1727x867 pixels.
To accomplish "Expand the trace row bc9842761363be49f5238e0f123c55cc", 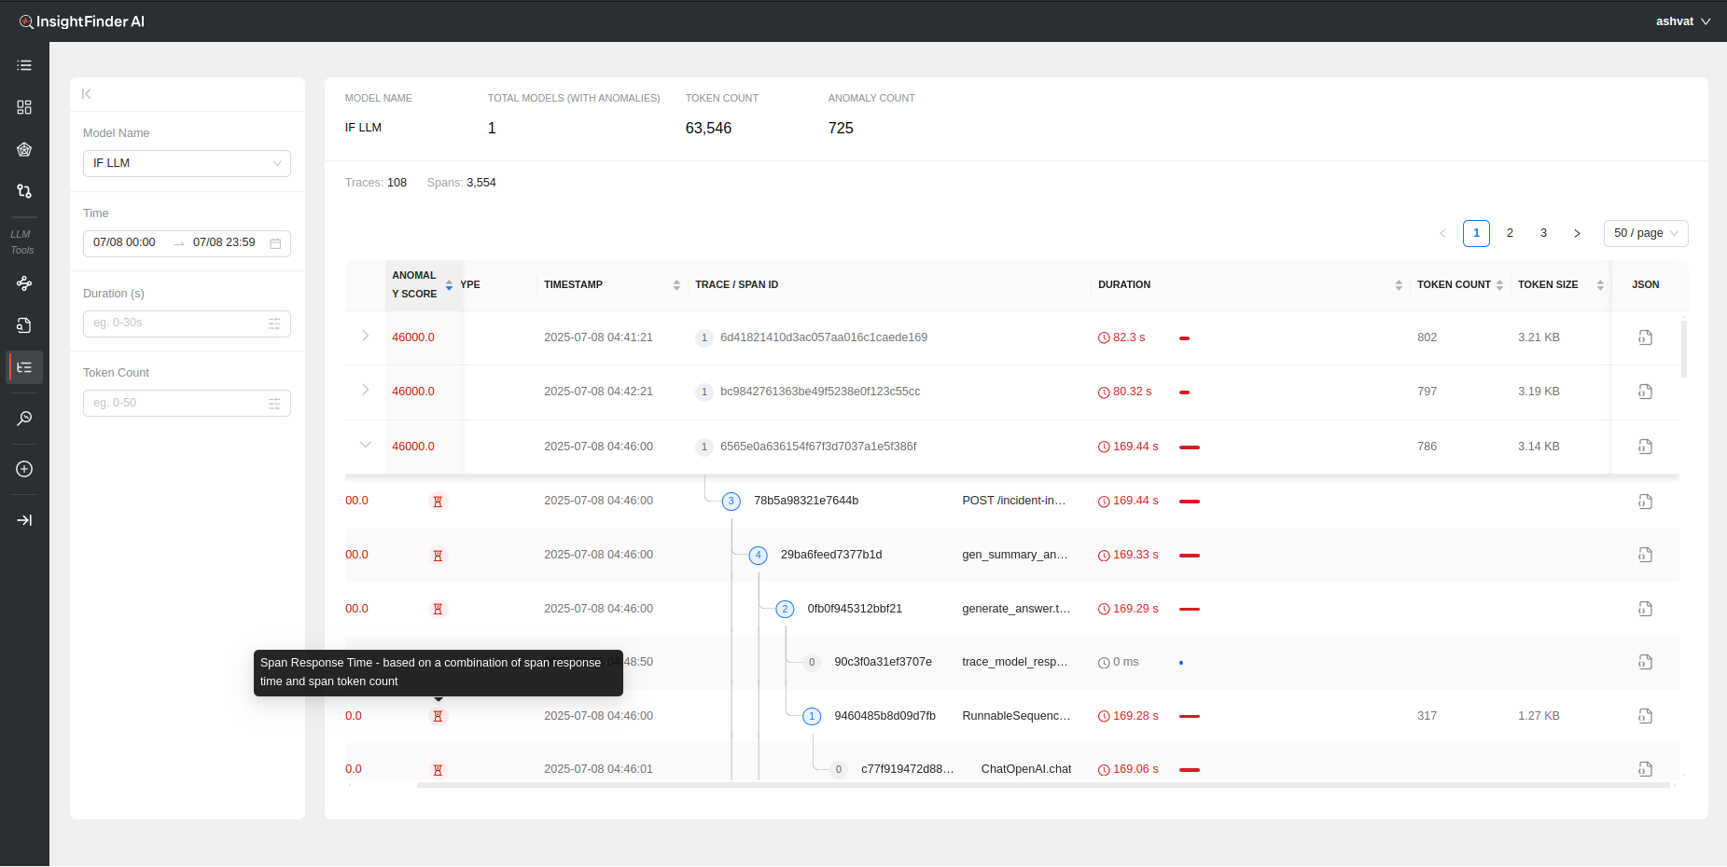I will (365, 391).
